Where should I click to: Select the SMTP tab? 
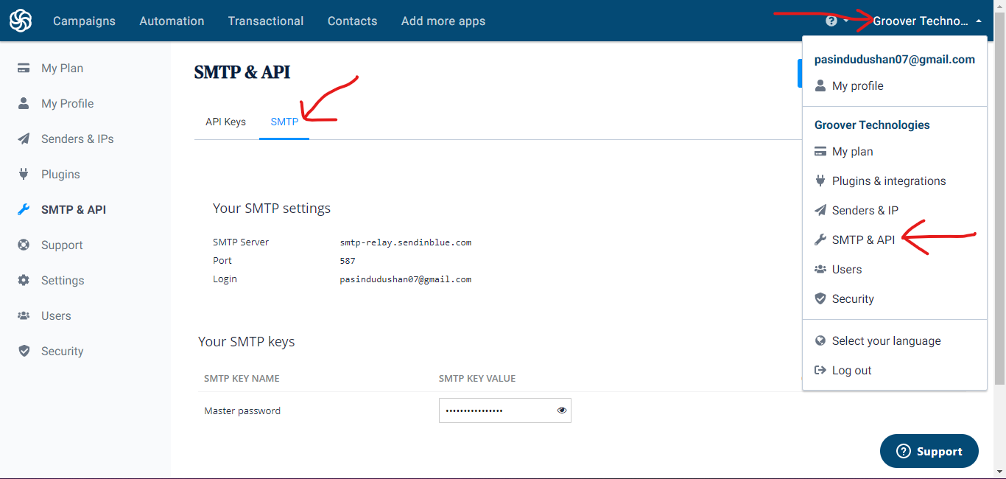point(284,122)
